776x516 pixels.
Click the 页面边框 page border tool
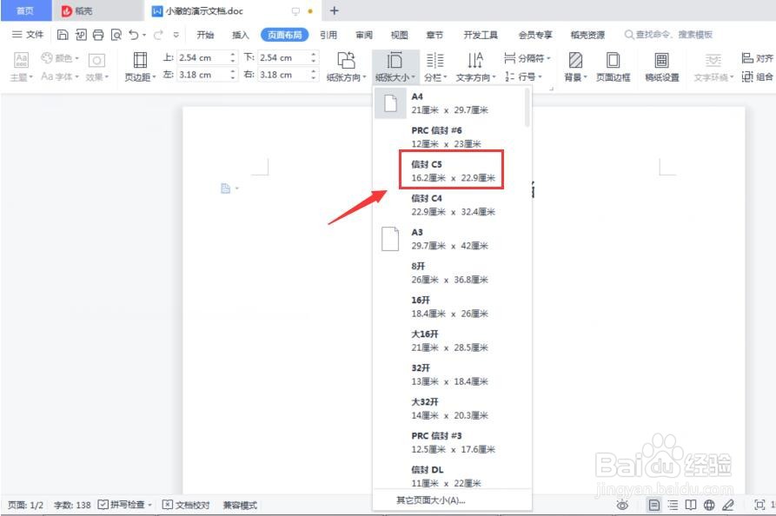614,67
